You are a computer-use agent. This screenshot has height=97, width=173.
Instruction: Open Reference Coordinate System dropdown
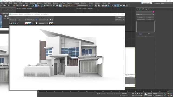(49, 5)
